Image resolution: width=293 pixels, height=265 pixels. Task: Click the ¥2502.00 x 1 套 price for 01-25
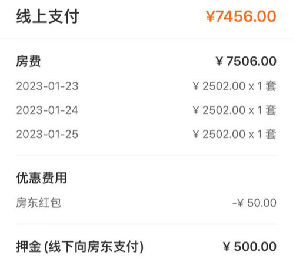coord(234,134)
